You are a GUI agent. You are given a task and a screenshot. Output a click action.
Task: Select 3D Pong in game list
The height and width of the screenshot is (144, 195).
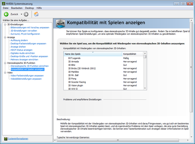point(104,79)
